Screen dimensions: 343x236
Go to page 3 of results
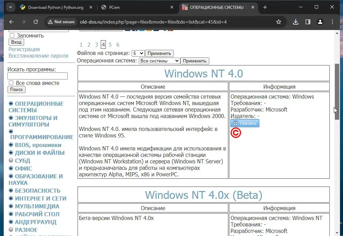pyautogui.click(x=97, y=45)
